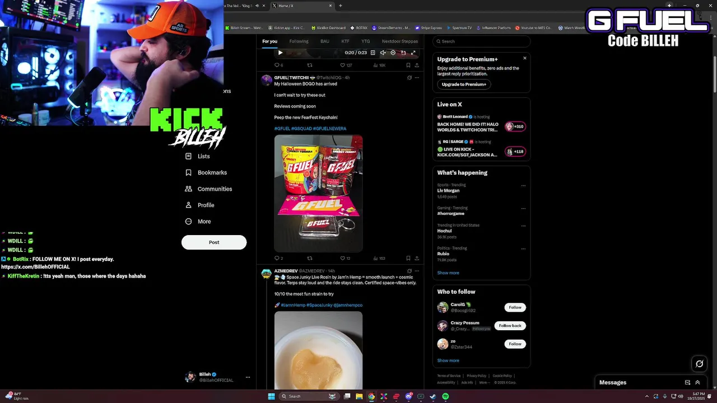This screenshot has height=403, width=717.
Task: Play the video in the top post
Action: click(281, 53)
